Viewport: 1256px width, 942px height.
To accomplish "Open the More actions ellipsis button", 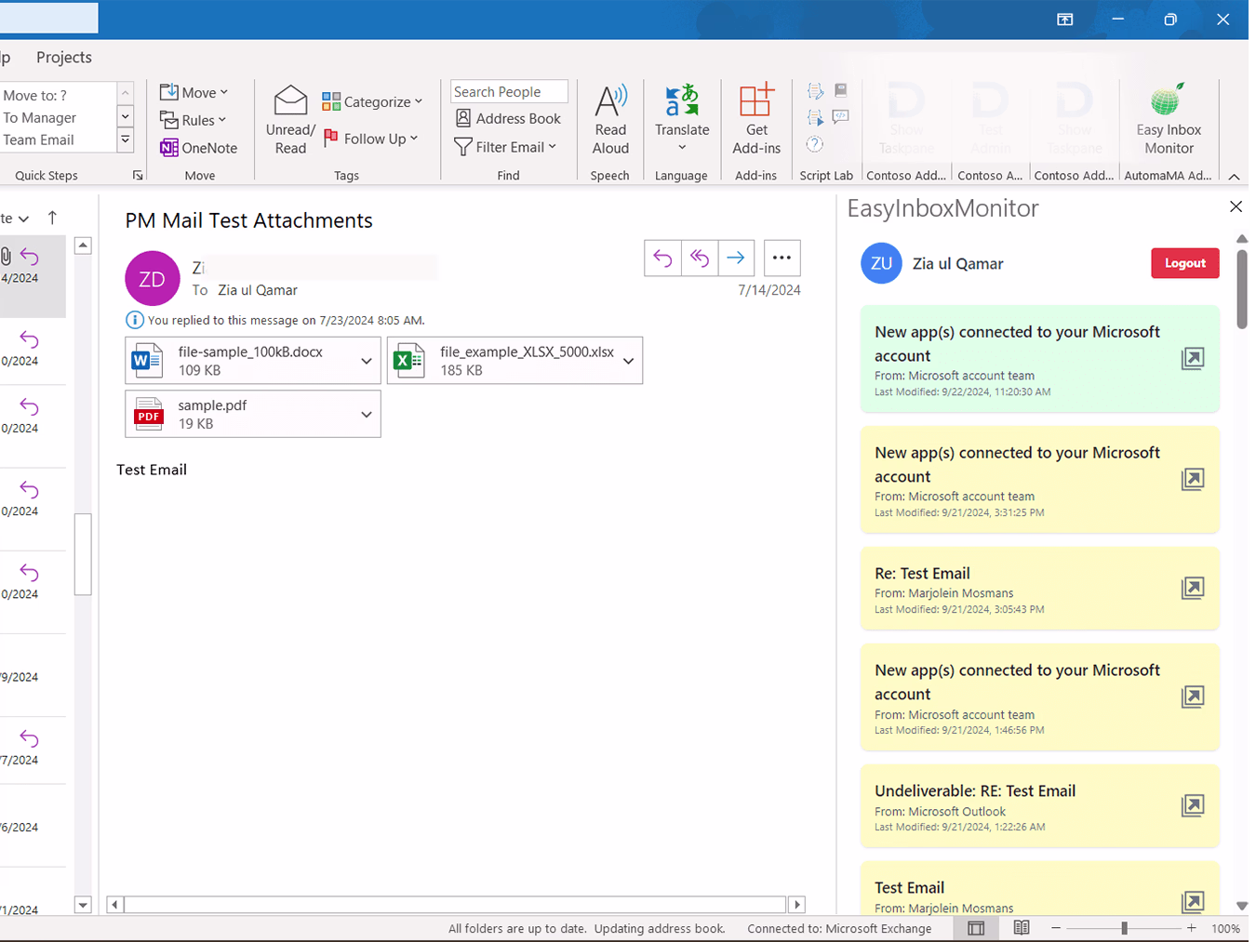I will [x=782, y=258].
